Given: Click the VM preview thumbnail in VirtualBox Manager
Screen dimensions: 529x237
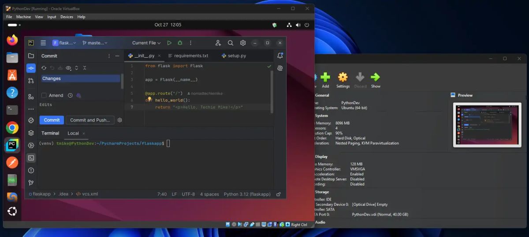Looking at the screenshot, I should [x=487, y=125].
